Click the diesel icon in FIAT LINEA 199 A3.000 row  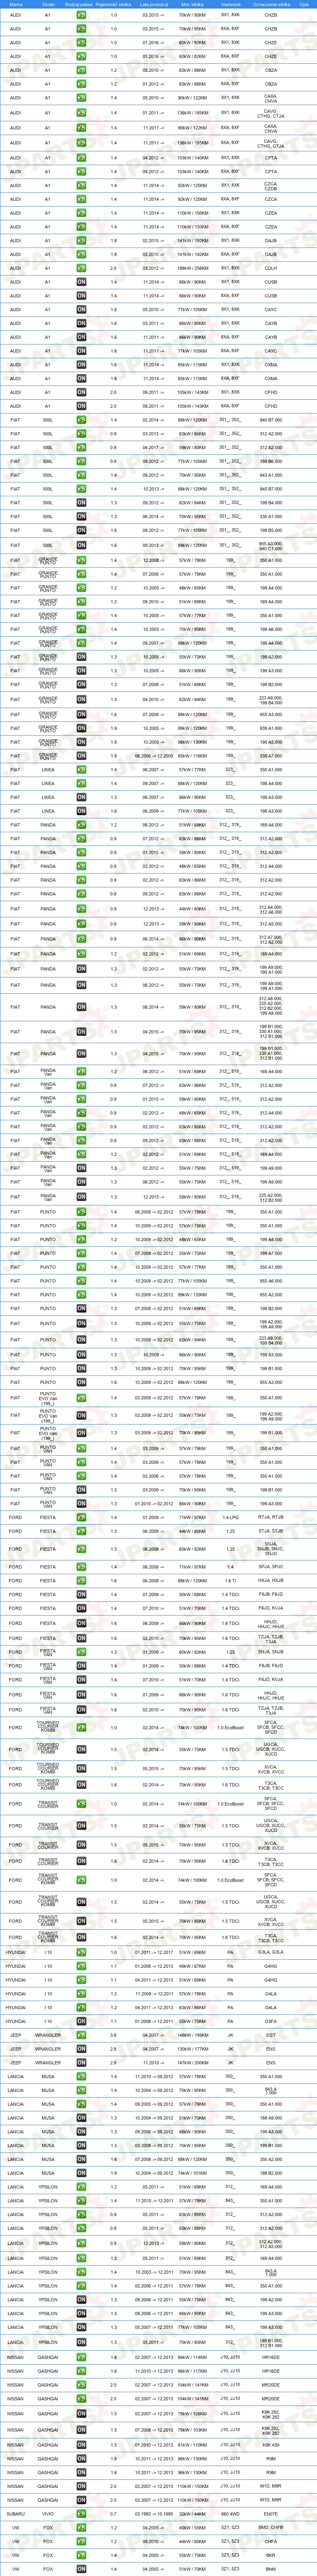(82, 798)
